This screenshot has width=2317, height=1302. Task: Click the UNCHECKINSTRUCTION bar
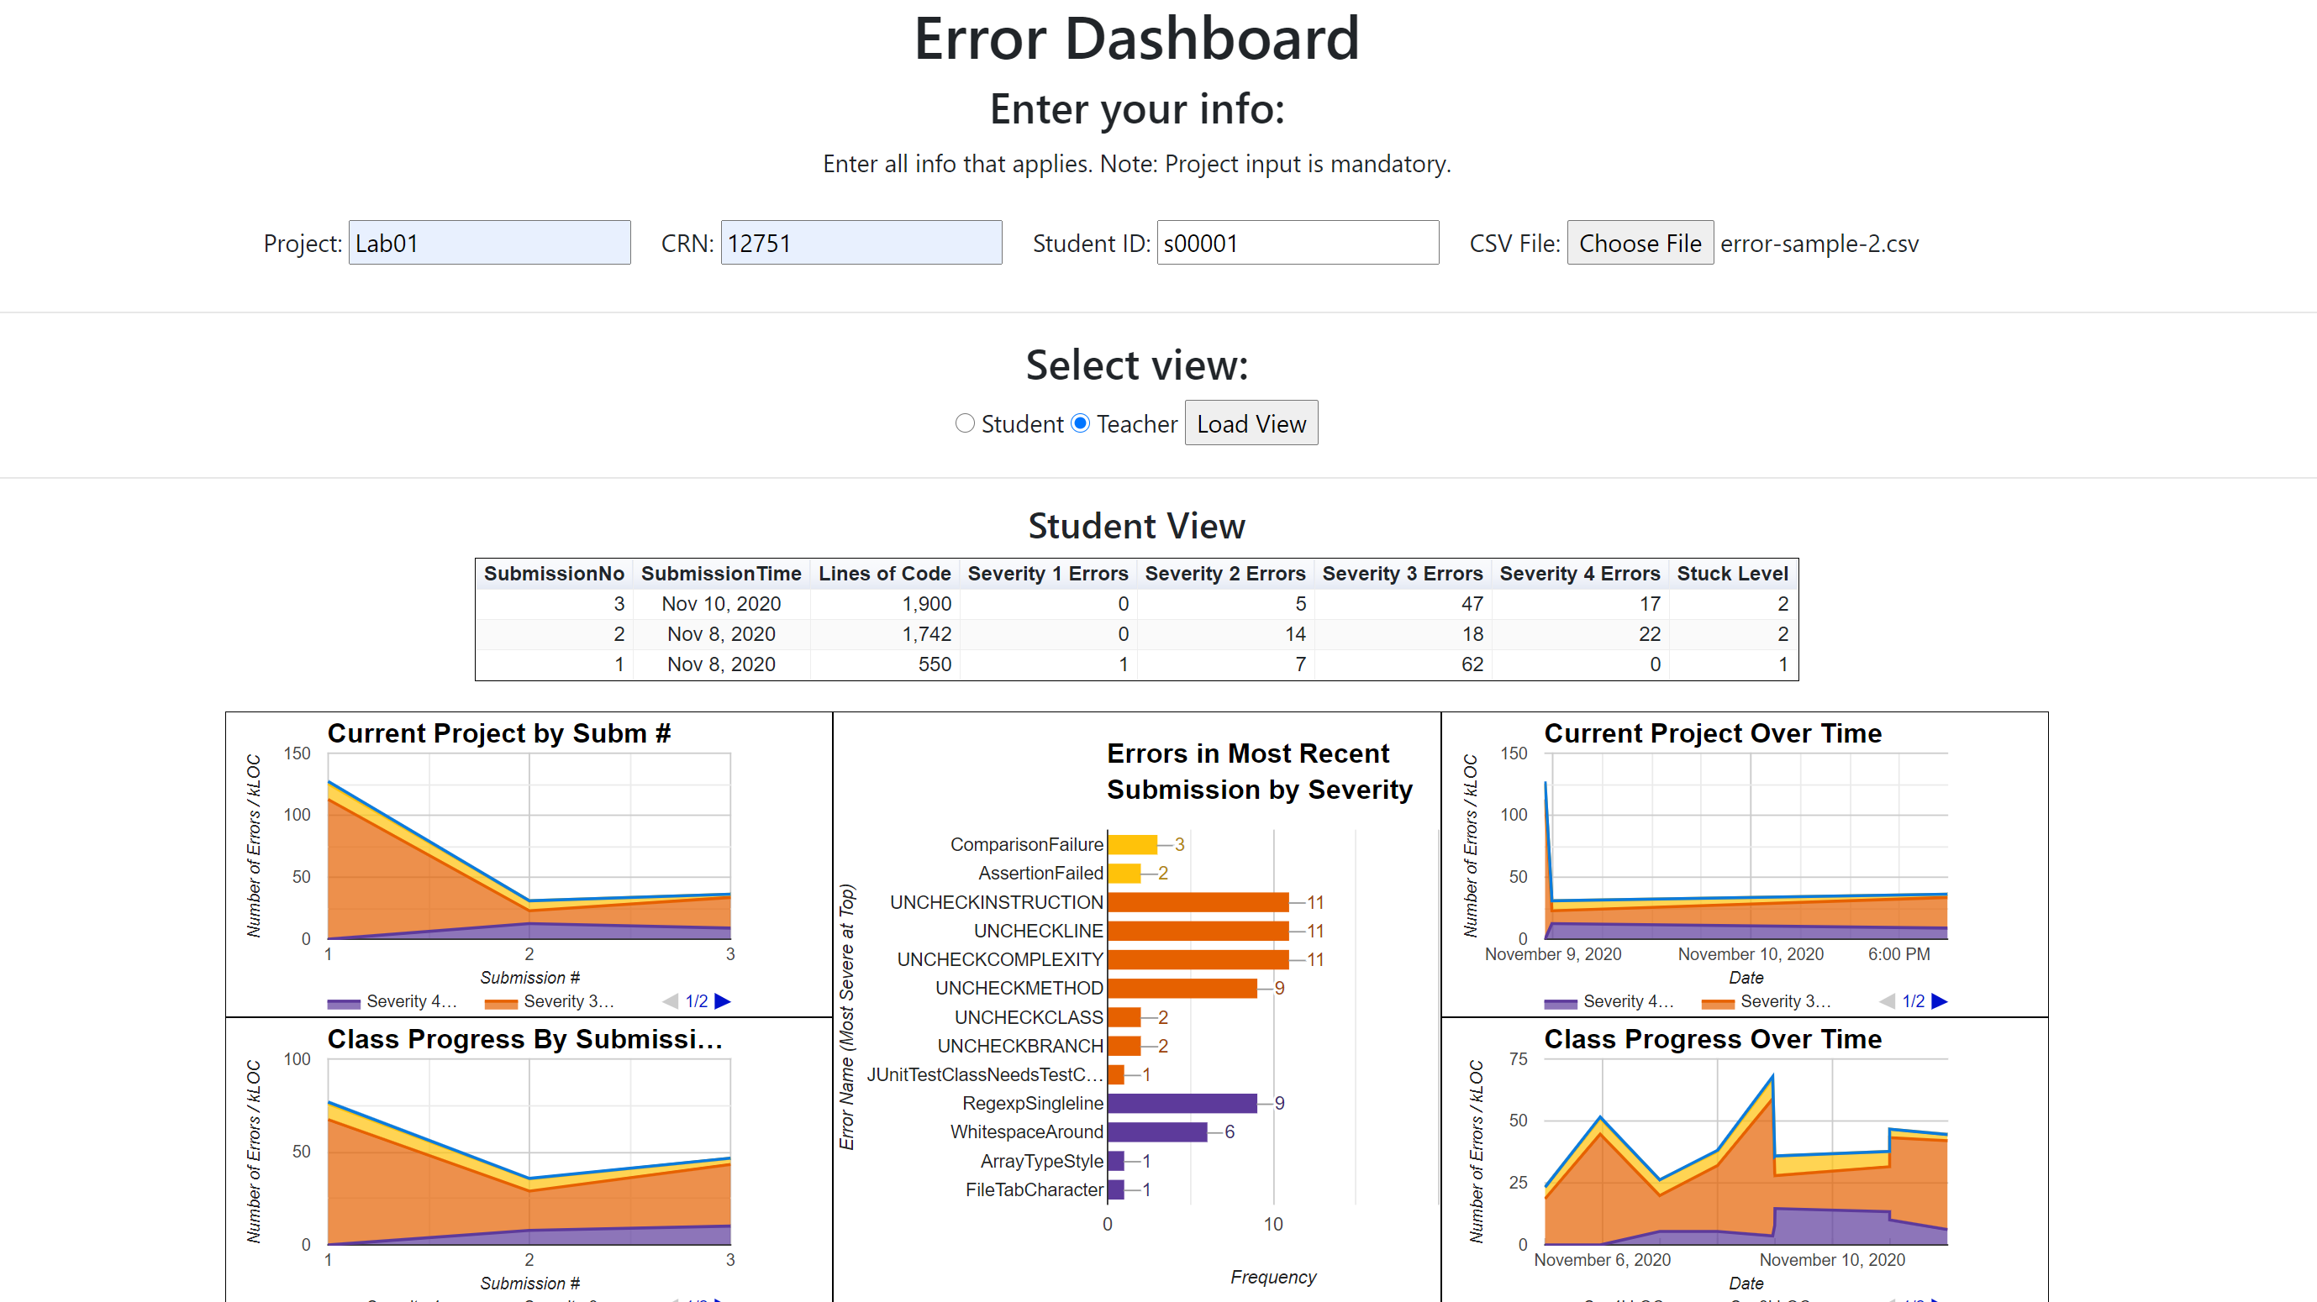(x=1198, y=902)
